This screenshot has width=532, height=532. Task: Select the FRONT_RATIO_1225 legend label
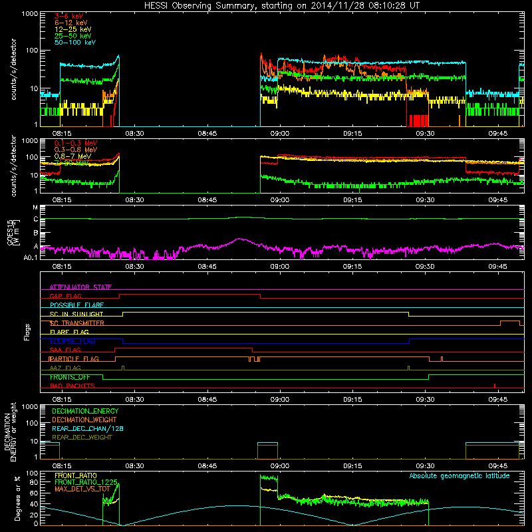(86, 483)
